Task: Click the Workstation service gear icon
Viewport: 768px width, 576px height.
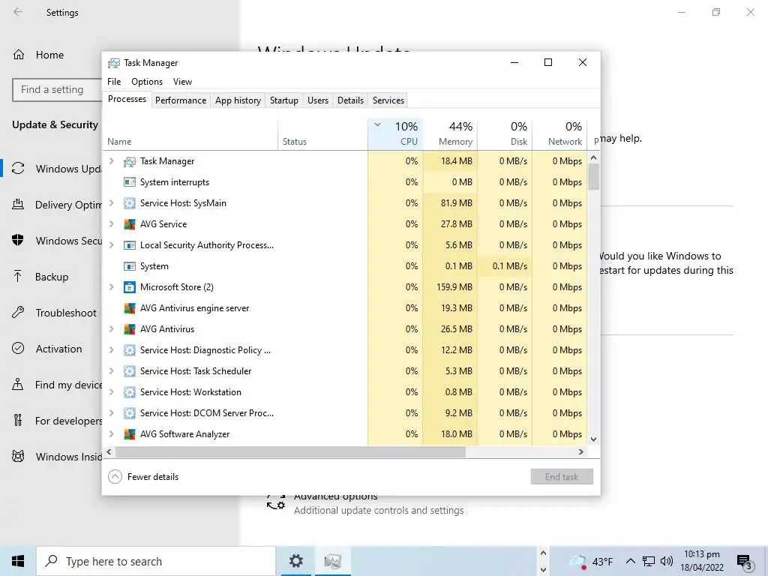Action: 129,392
